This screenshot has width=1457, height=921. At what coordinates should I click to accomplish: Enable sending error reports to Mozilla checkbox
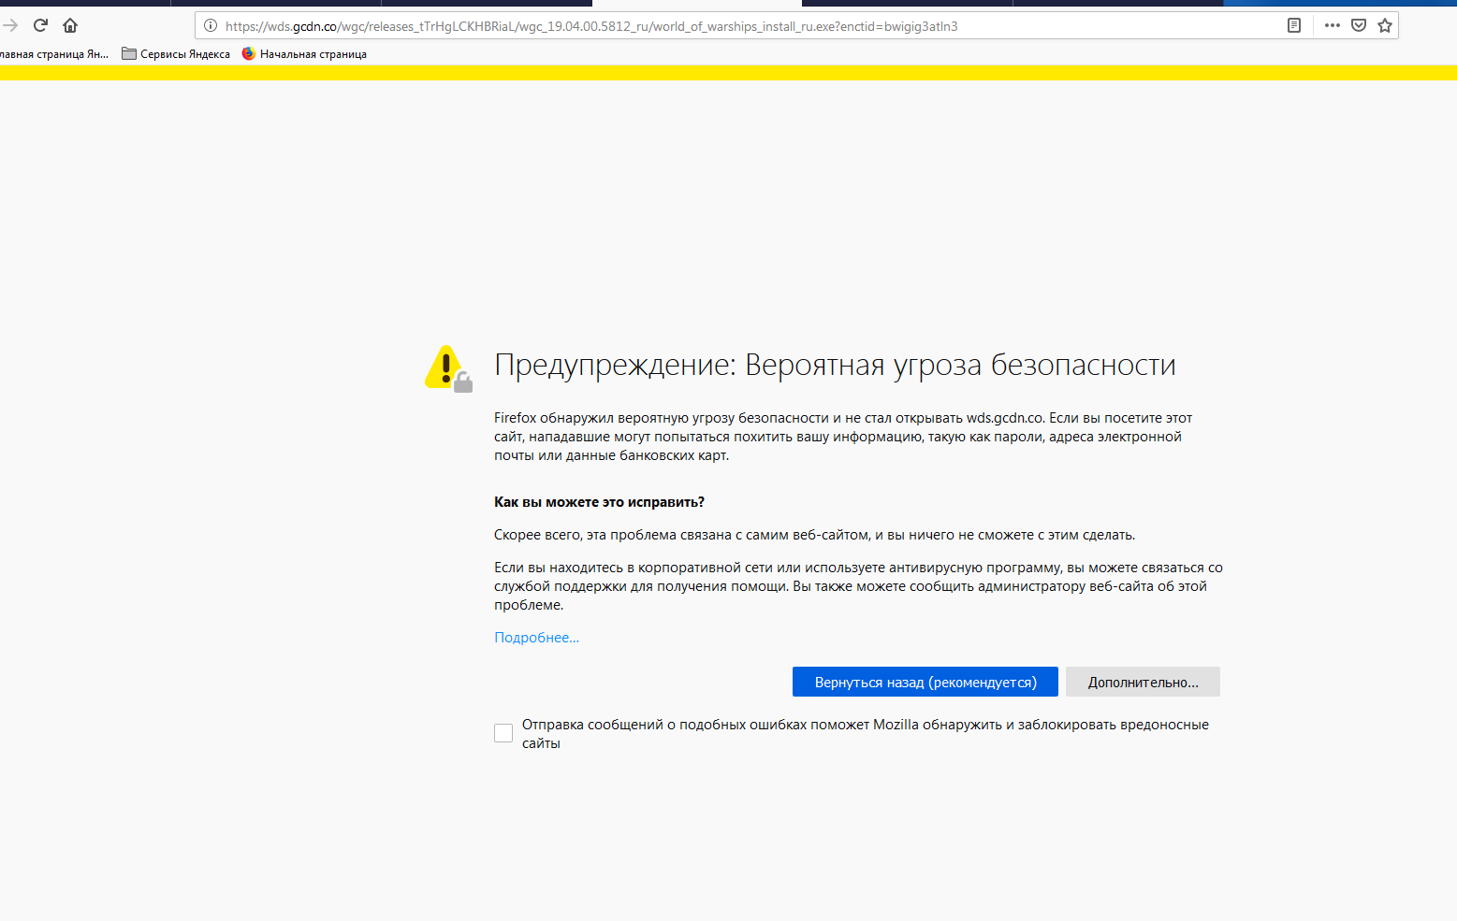(x=503, y=733)
